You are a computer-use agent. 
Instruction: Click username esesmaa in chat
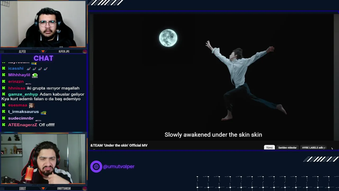17,105
